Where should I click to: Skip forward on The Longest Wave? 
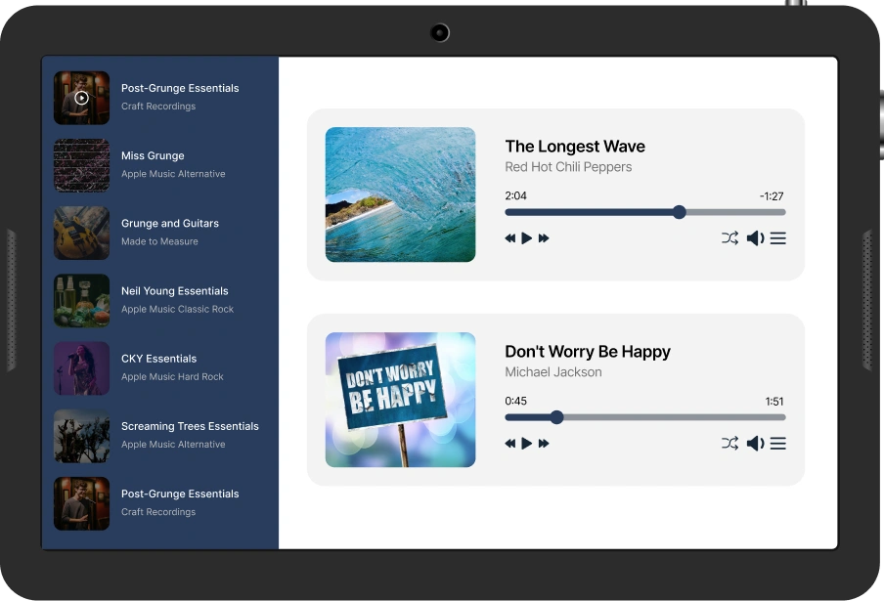[x=544, y=237]
